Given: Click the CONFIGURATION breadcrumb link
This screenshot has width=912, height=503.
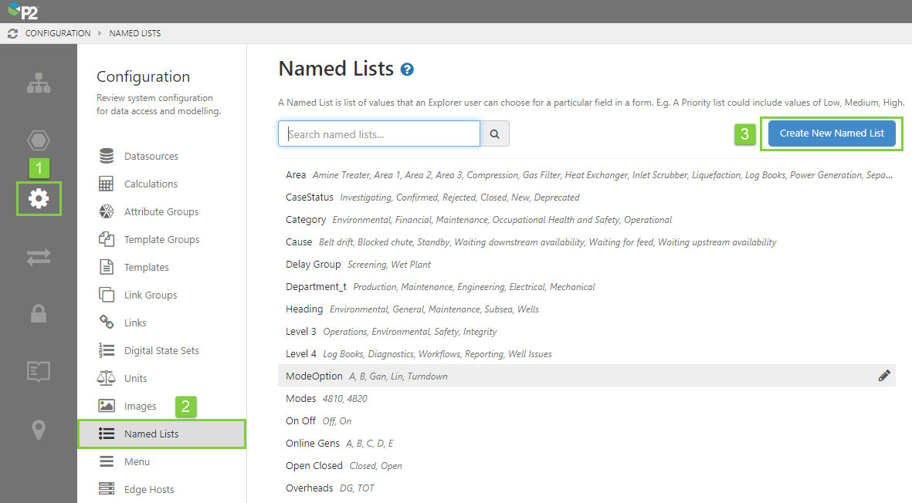Looking at the screenshot, I should (58, 34).
